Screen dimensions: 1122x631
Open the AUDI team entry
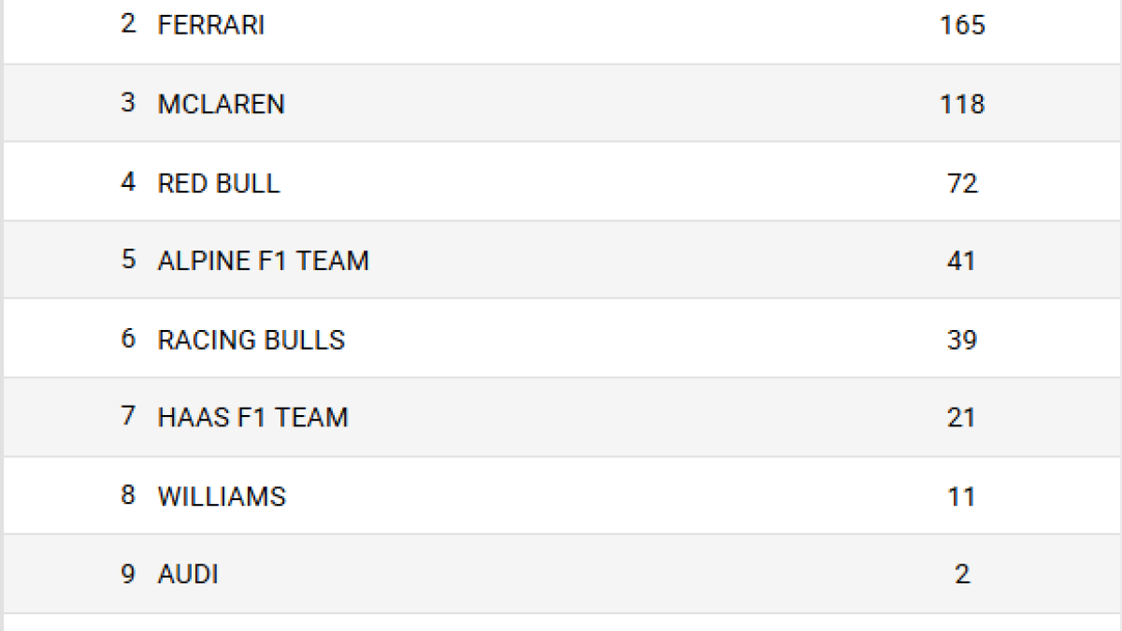point(188,574)
